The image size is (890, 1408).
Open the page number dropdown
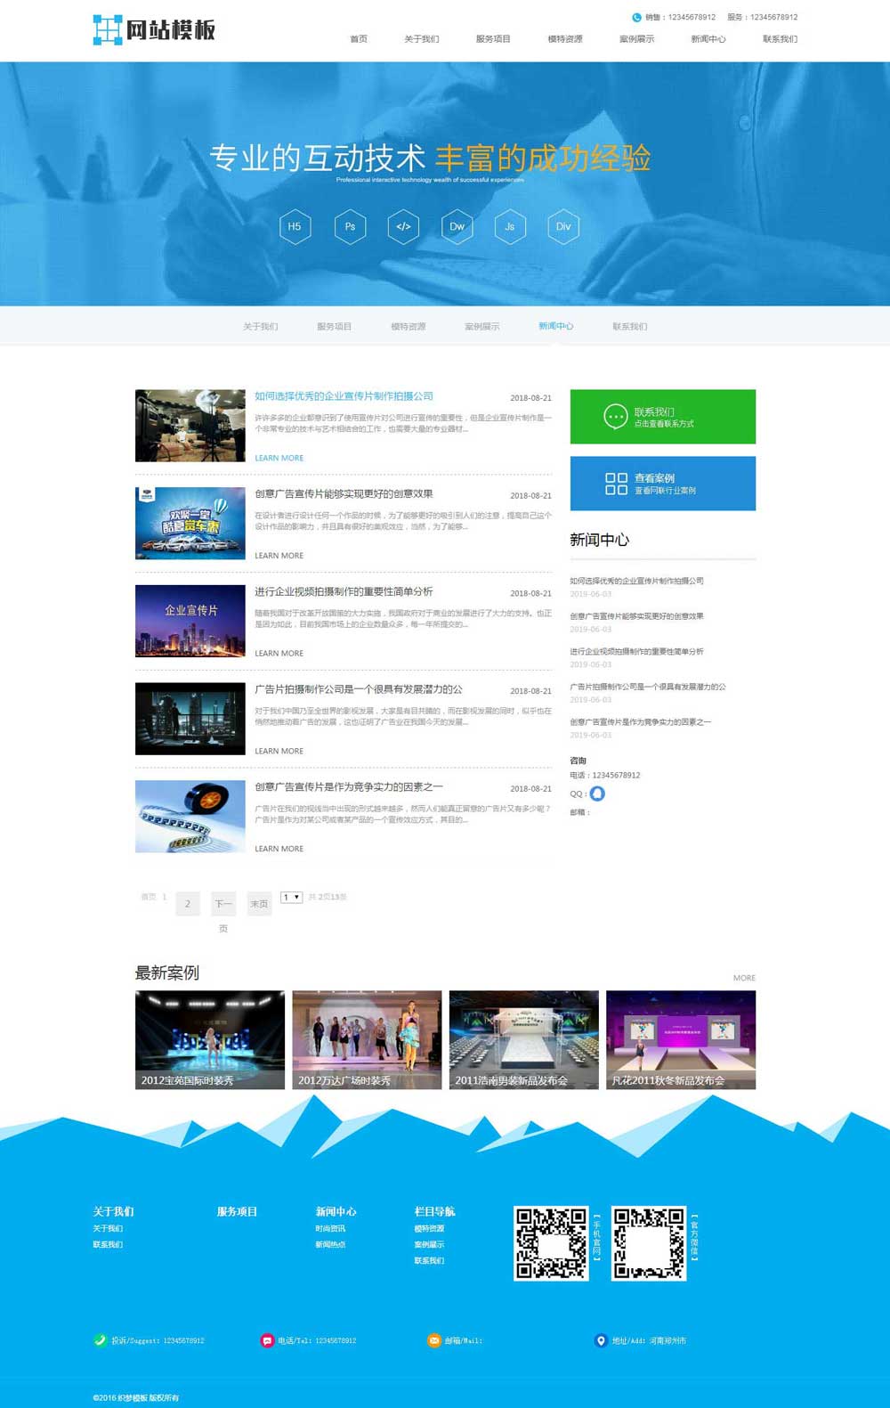click(291, 897)
